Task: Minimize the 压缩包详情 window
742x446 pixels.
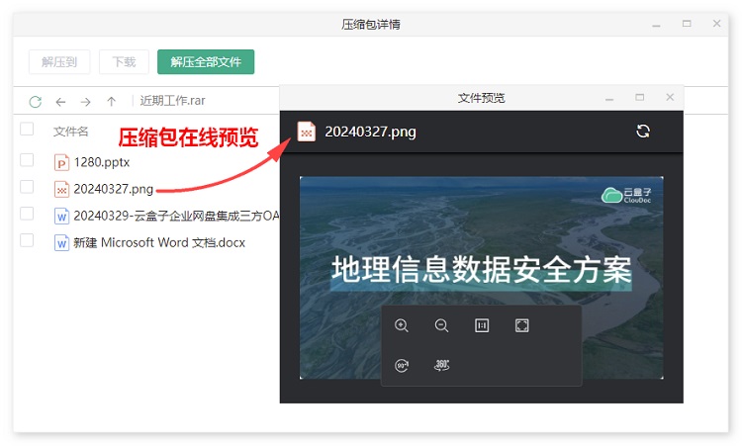Action: tap(656, 25)
